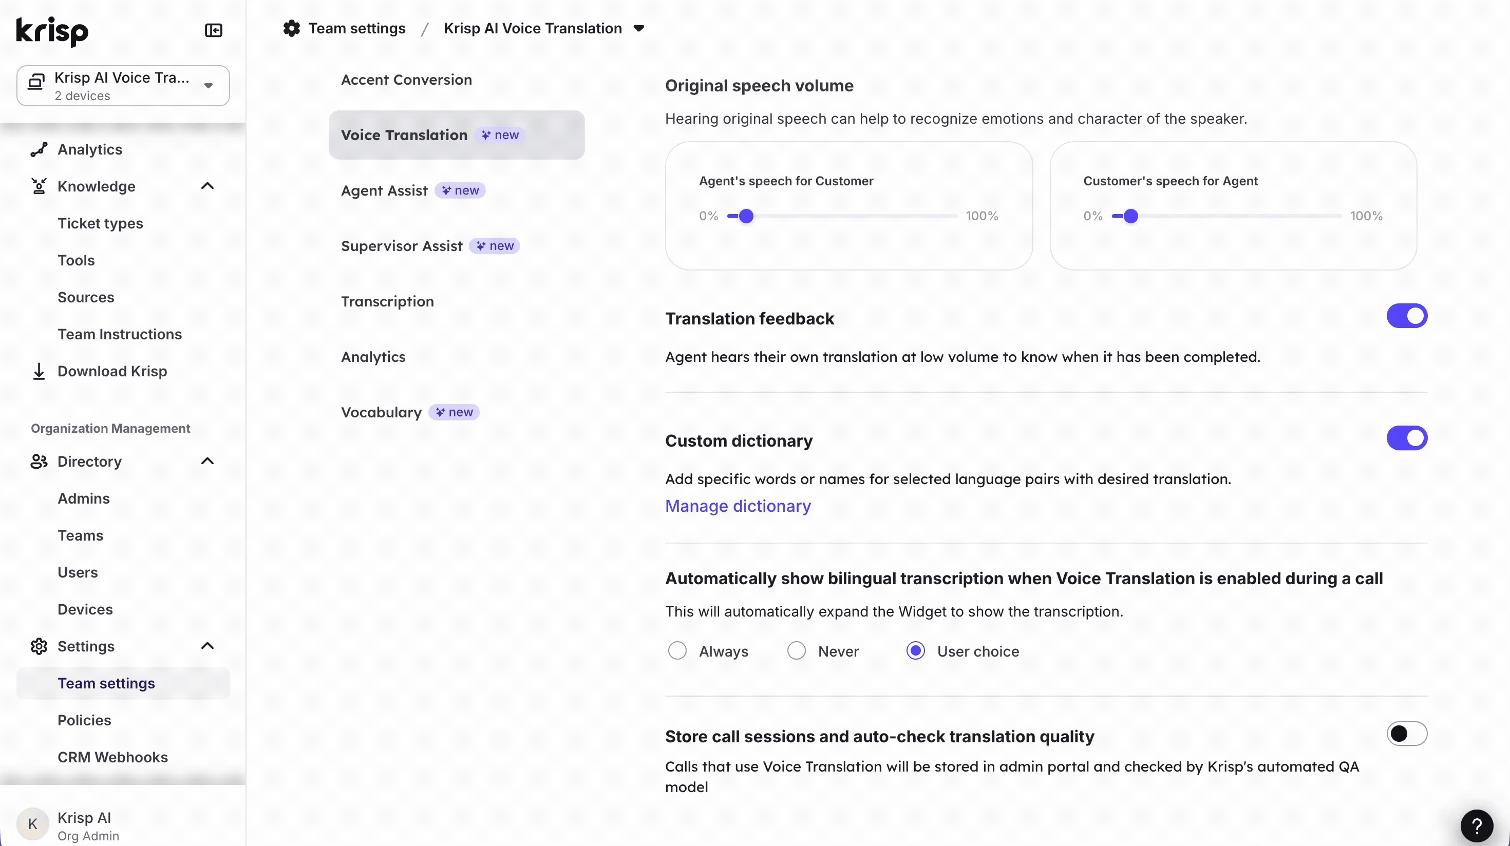Click the Knowledge icon in sidebar

(39, 186)
